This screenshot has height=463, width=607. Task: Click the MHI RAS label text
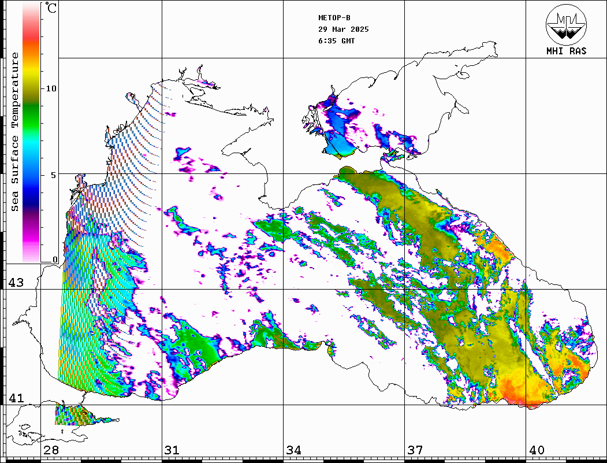click(x=567, y=51)
